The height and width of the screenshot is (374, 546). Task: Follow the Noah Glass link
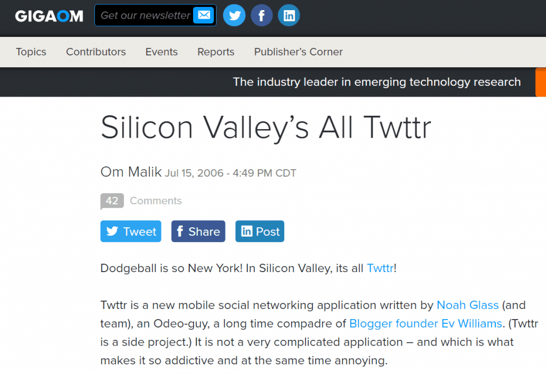468,305
